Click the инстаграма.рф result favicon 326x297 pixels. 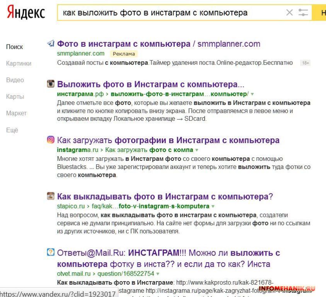pyautogui.click(x=51, y=84)
